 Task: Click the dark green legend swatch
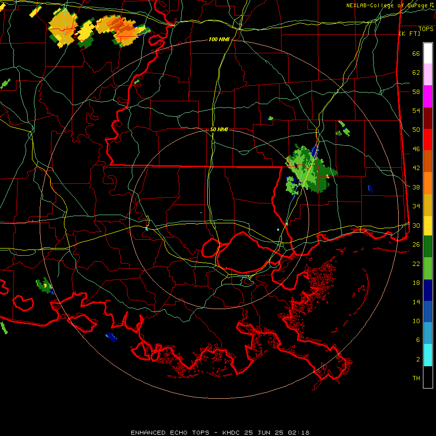pos(428,246)
